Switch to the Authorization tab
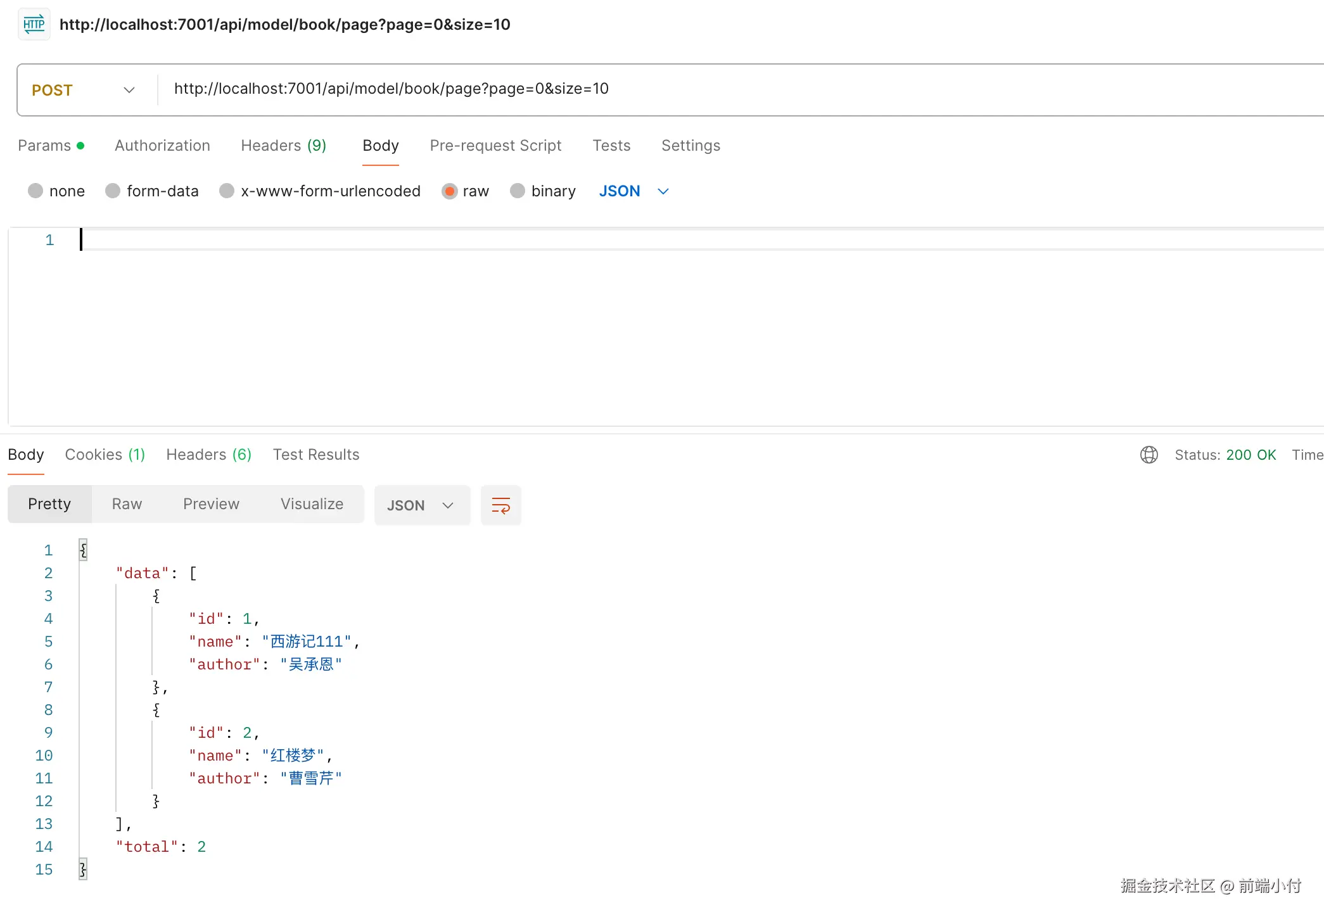The image size is (1324, 917). coord(162,146)
